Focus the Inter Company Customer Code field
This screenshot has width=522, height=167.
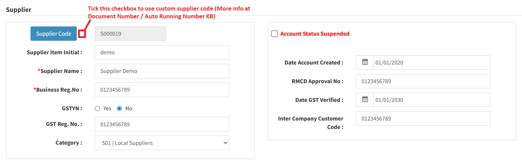(x=423, y=118)
